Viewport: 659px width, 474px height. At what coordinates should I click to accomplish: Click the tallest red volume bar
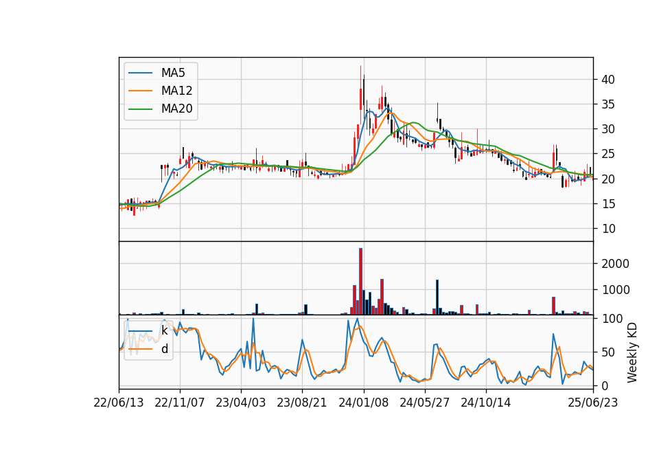pos(360,282)
